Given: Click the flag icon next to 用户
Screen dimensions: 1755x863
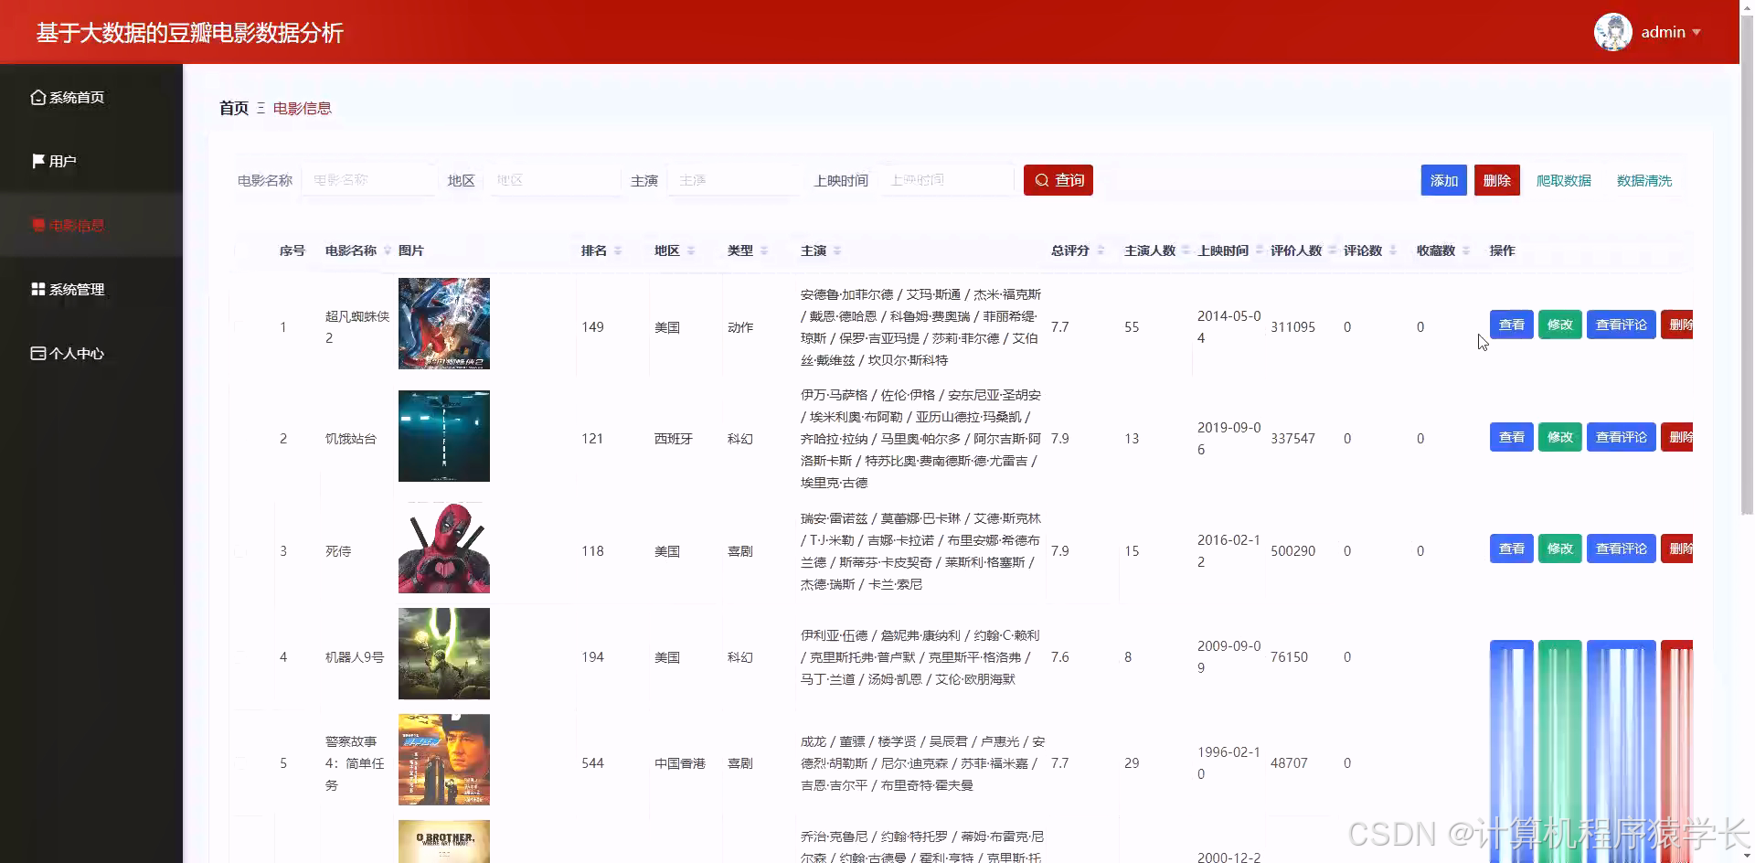Looking at the screenshot, I should (x=37, y=160).
